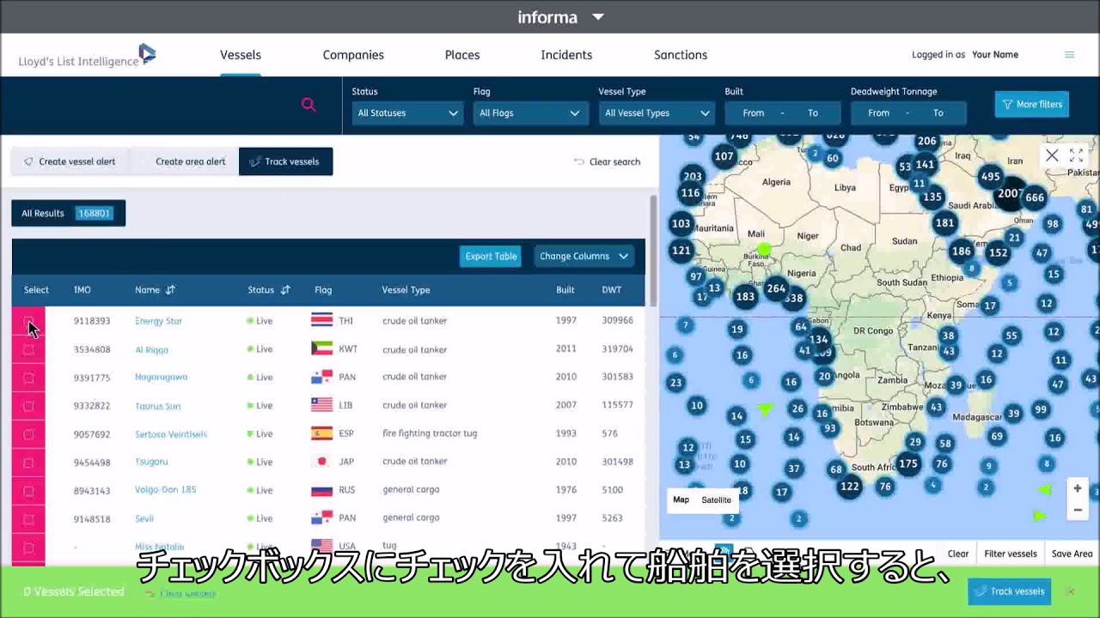
Task: Click Deadweight Tonnage From-To field
Action: [908, 113]
